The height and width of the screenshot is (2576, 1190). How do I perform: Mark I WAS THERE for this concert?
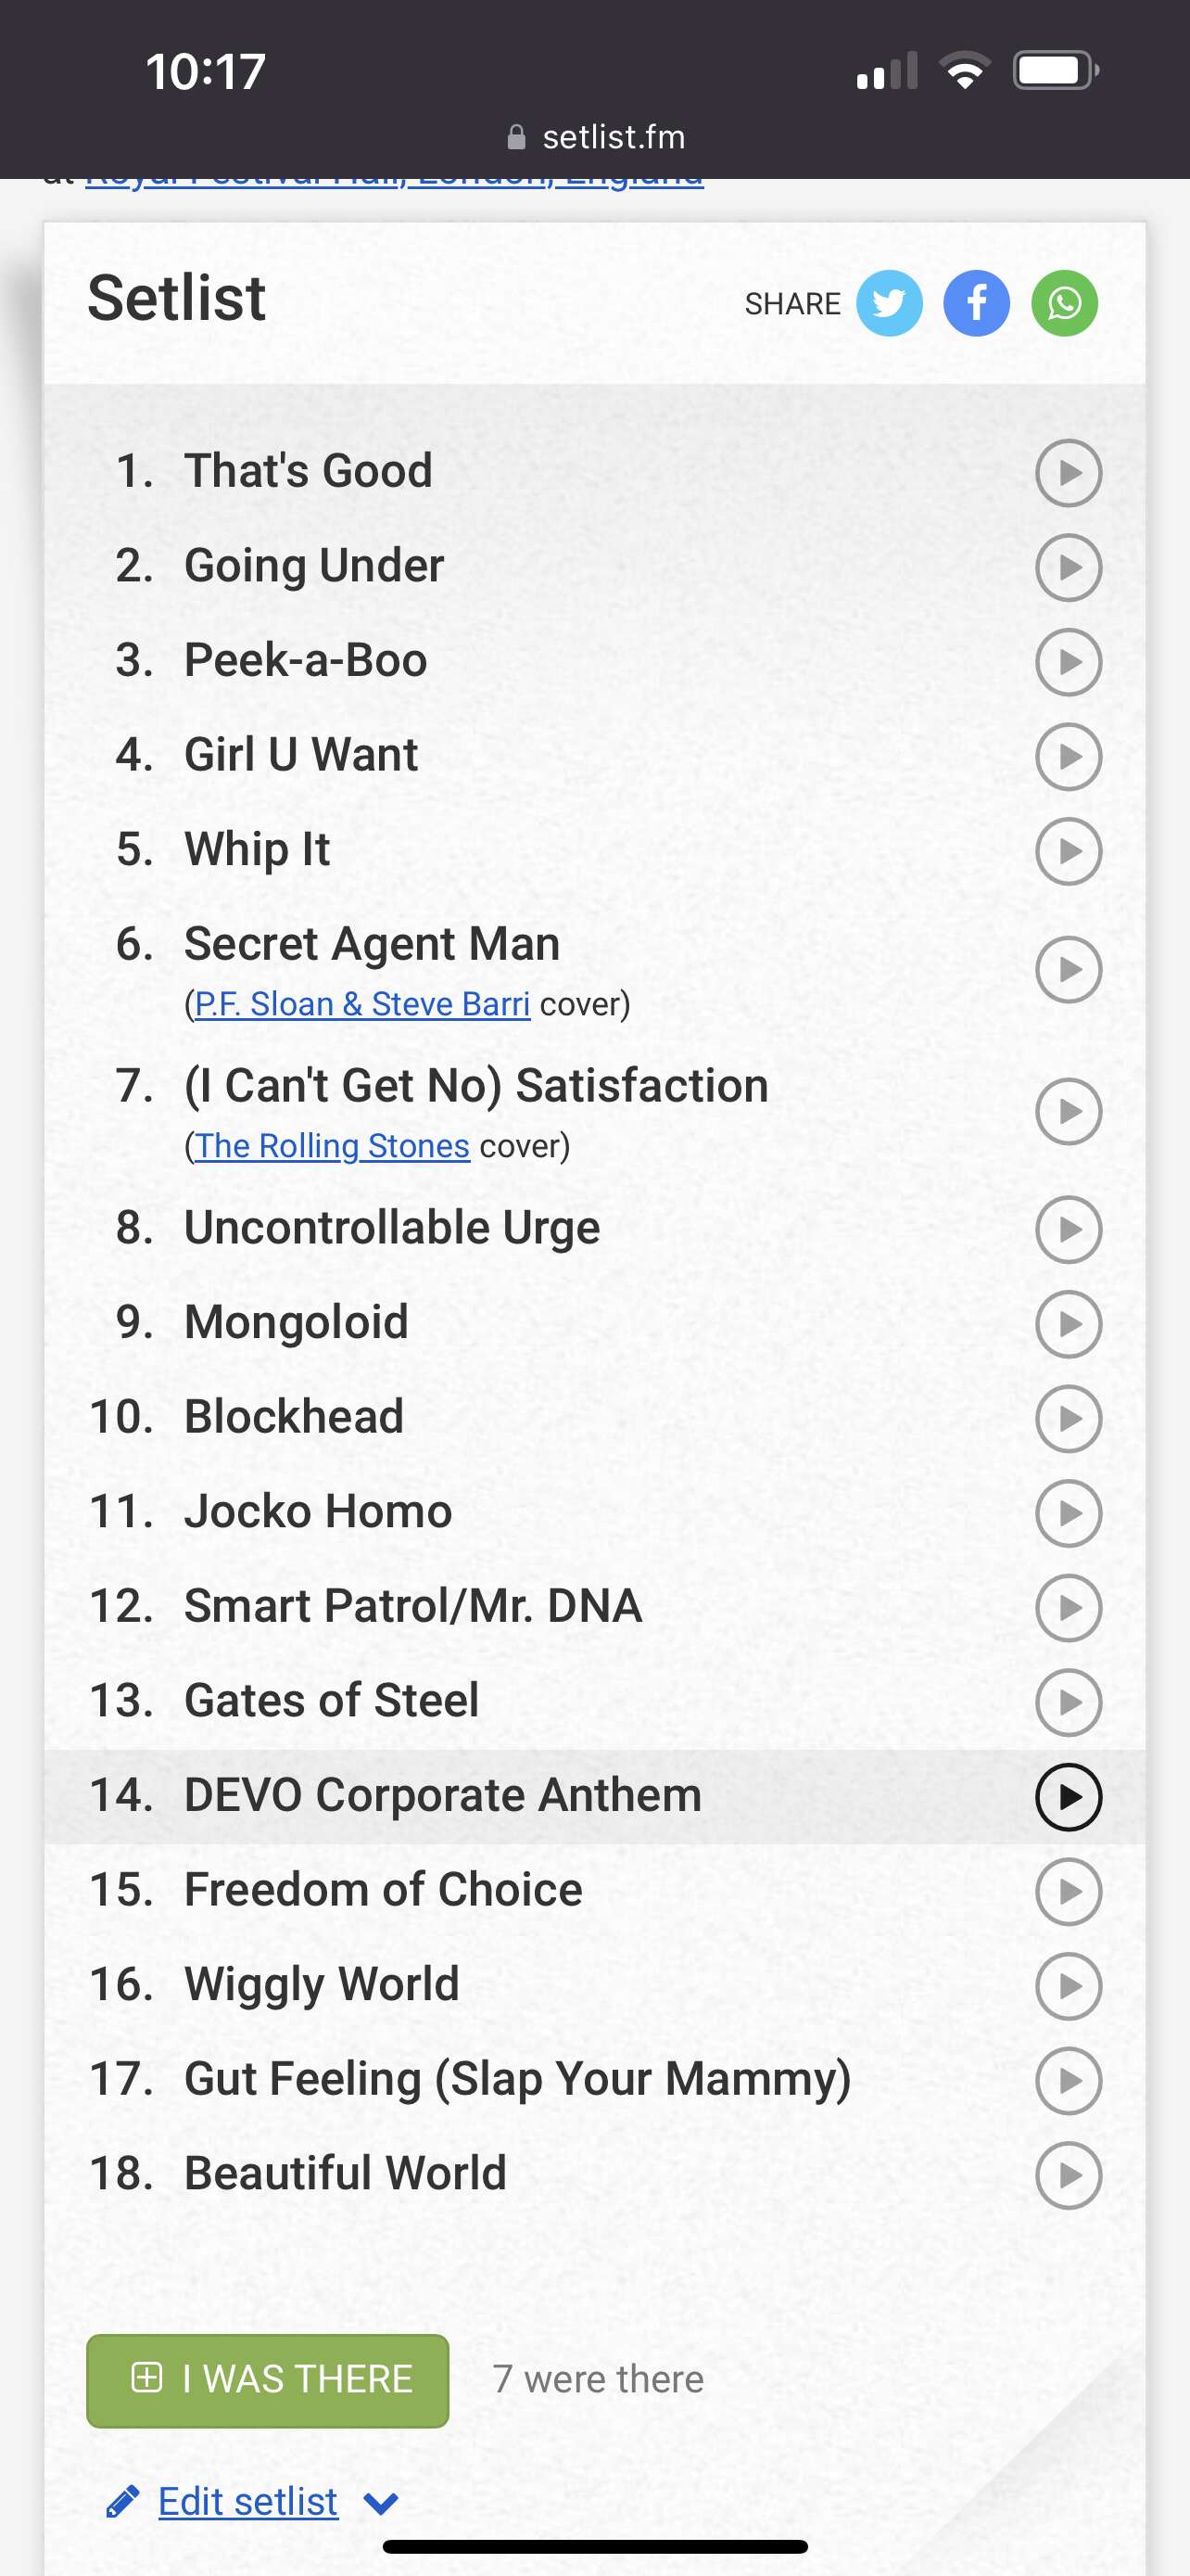(268, 2380)
